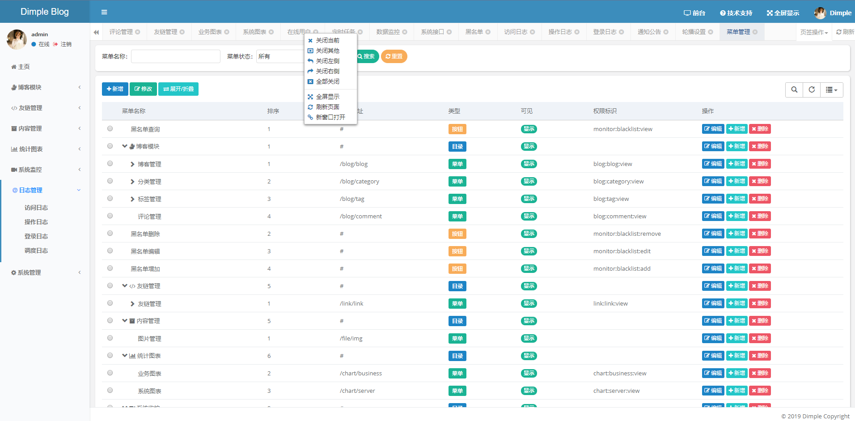This screenshot has width=855, height=421.
Task: Click the 展开/折叠 toggle button
Action: [x=178, y=89]
